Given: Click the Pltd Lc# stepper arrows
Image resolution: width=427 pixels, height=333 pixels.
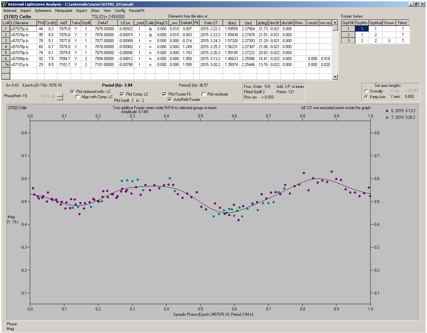Looking at the screenshot, I should (60, 97).
